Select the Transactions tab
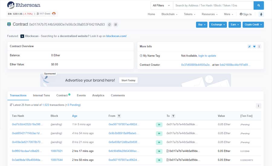272x166 pixels. pyautogui.click(x=18, y=95)
